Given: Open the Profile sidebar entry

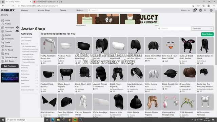Looking at the screenshot, I should click(6, 24).
